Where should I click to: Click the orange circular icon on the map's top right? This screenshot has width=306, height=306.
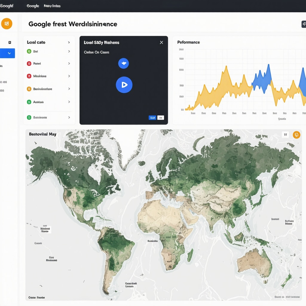pyautogui.click(x=296, y=135)
